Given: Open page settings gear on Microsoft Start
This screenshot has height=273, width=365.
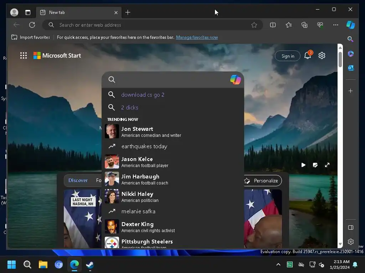Looking at the screenshot, I should (322, 55).
